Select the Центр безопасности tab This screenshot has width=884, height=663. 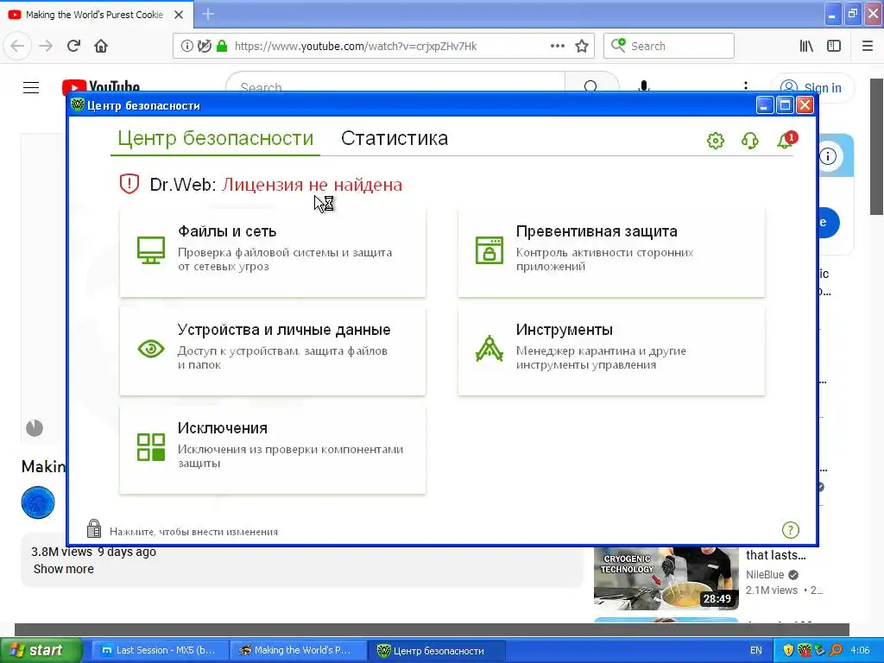coord(215,138)
